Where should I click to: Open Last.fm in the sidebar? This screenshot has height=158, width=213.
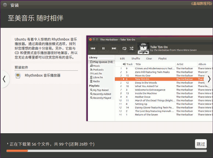point(96,74)
